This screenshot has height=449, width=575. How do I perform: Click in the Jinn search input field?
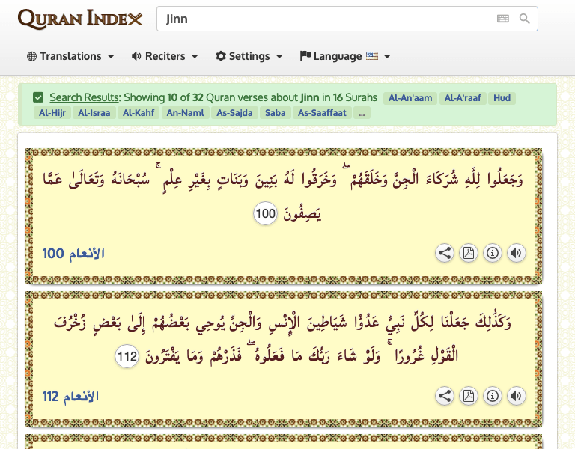[x=322, y=19]
